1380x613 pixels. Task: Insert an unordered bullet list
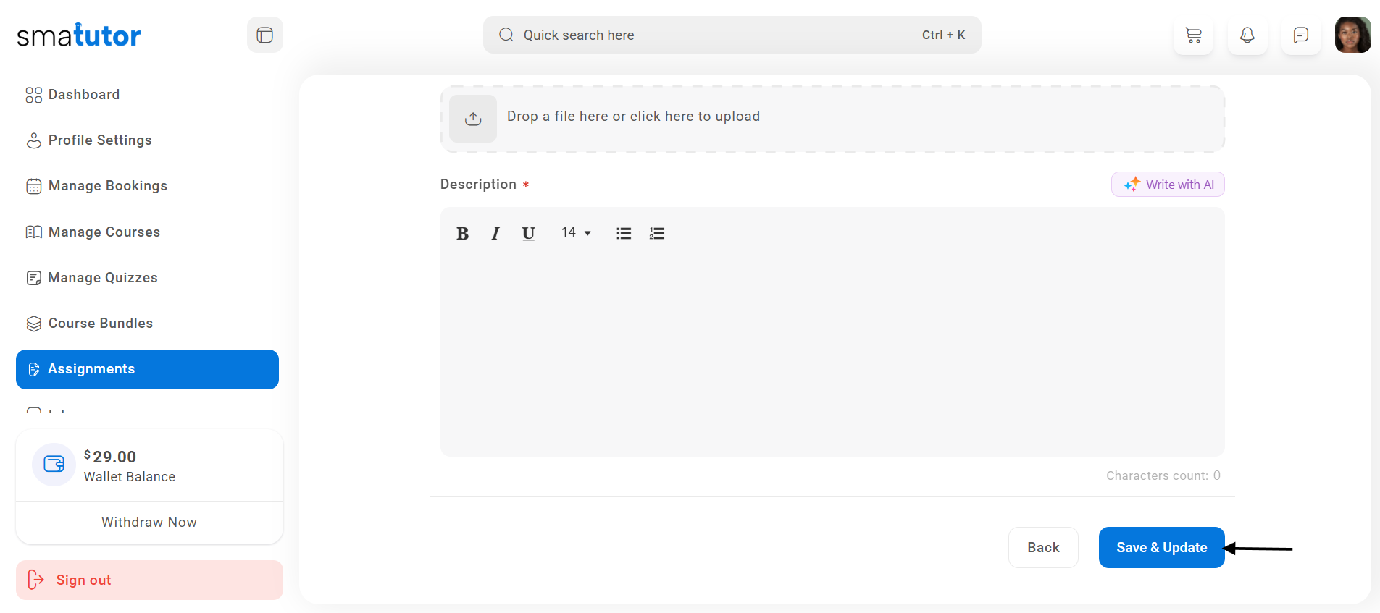(624, 233)
